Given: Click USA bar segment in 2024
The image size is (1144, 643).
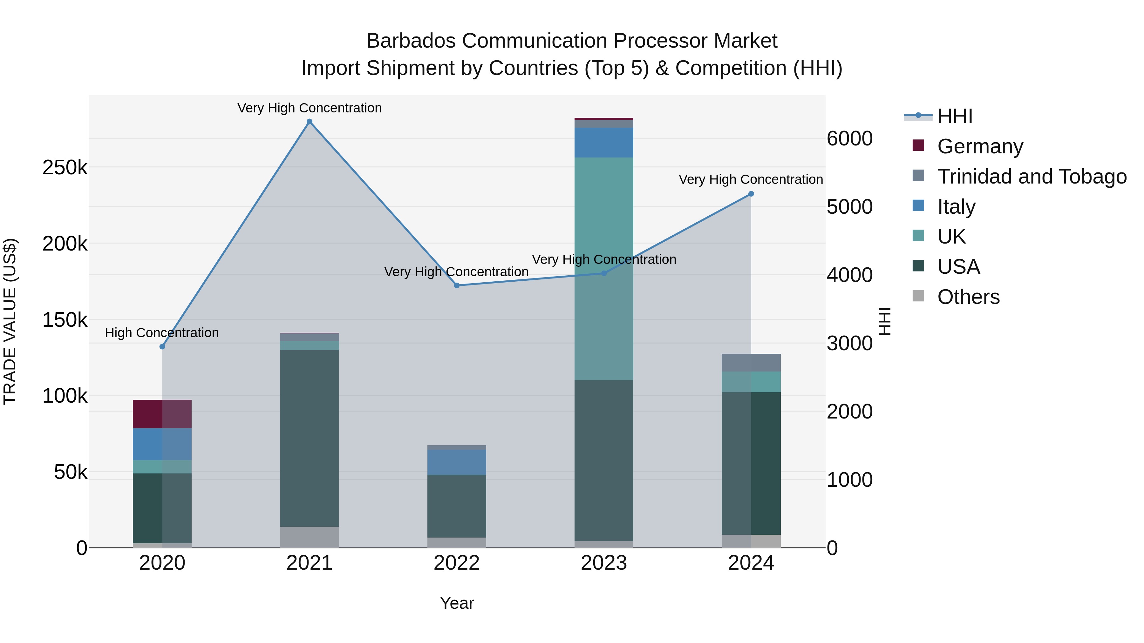Looking at the screenshot, I should coord(751,463).
